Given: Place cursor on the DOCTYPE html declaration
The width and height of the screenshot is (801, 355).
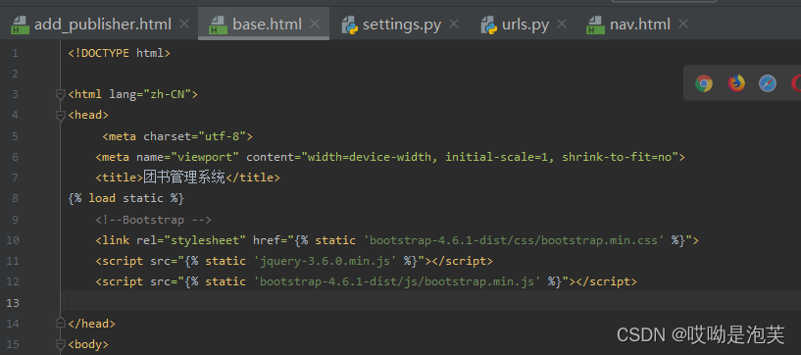Looking at the screenshot, I should 119,53.
